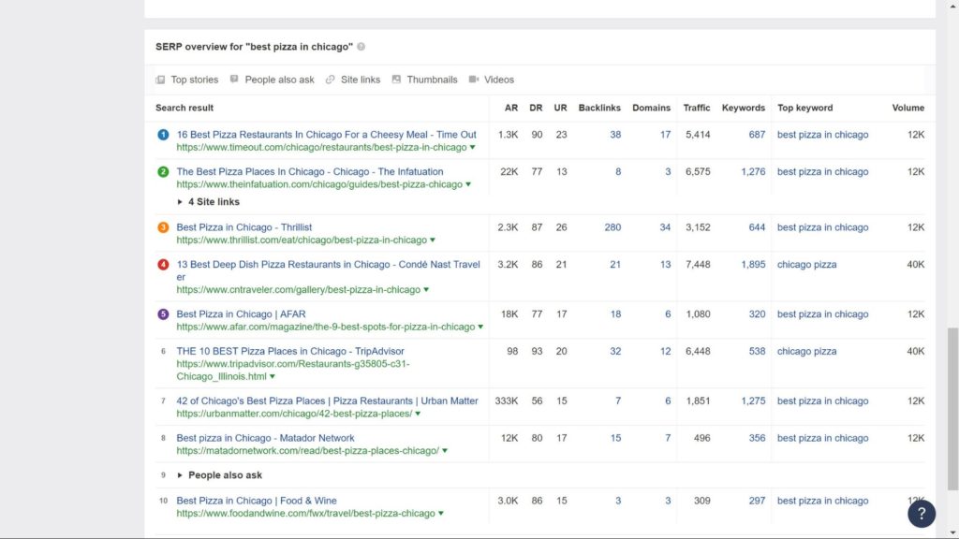Viewport: 959px width, 539px height.
Task: Click the Site links chain icon
Action: tap(331, 80)
